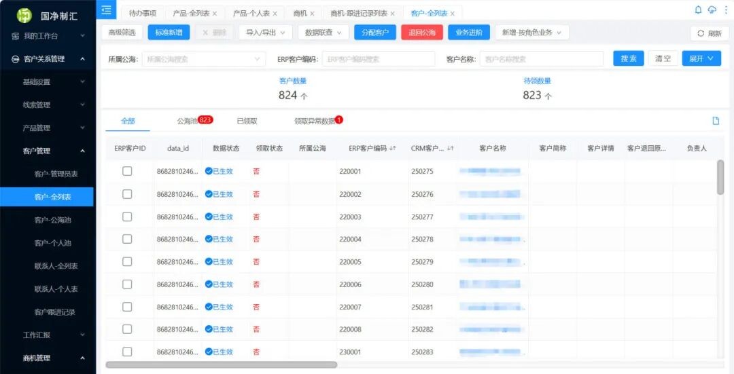Screen dimensions: 734x374
Task: Sort by CRM客户 column sort icon
Action: click(x=450, y=149)
